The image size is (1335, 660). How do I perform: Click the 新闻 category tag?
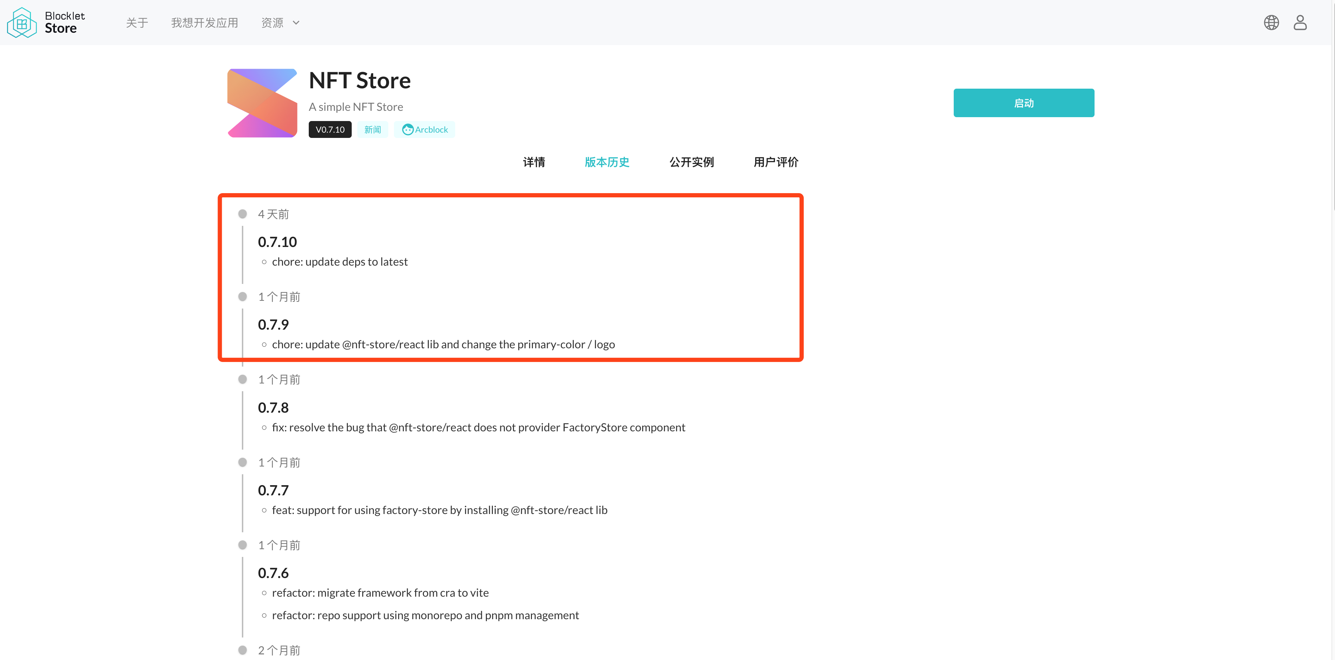coord(372,129)
